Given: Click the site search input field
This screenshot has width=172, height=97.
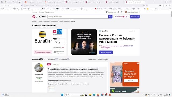Looking at the screenshot, I should pyautogui.click(x=78, y=17).
